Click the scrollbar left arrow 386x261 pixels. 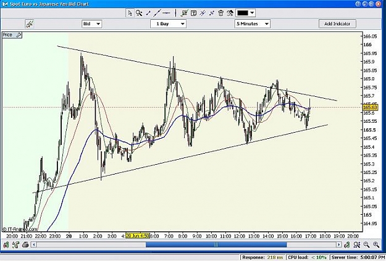pos(34,244)
